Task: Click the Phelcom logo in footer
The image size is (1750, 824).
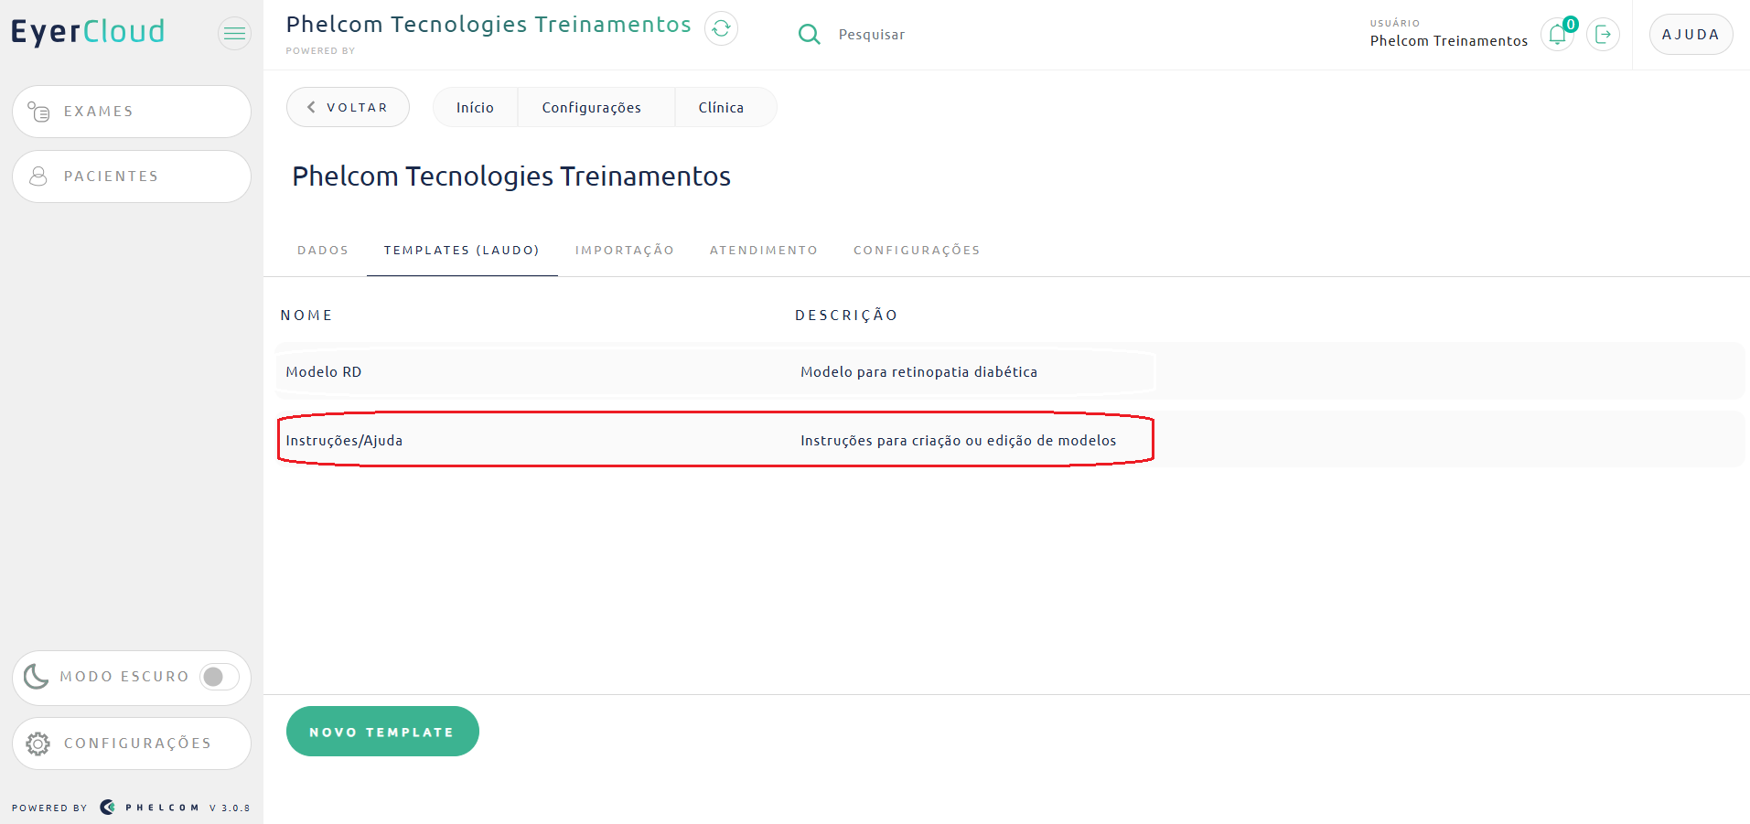Action: (x=150, y=808)
